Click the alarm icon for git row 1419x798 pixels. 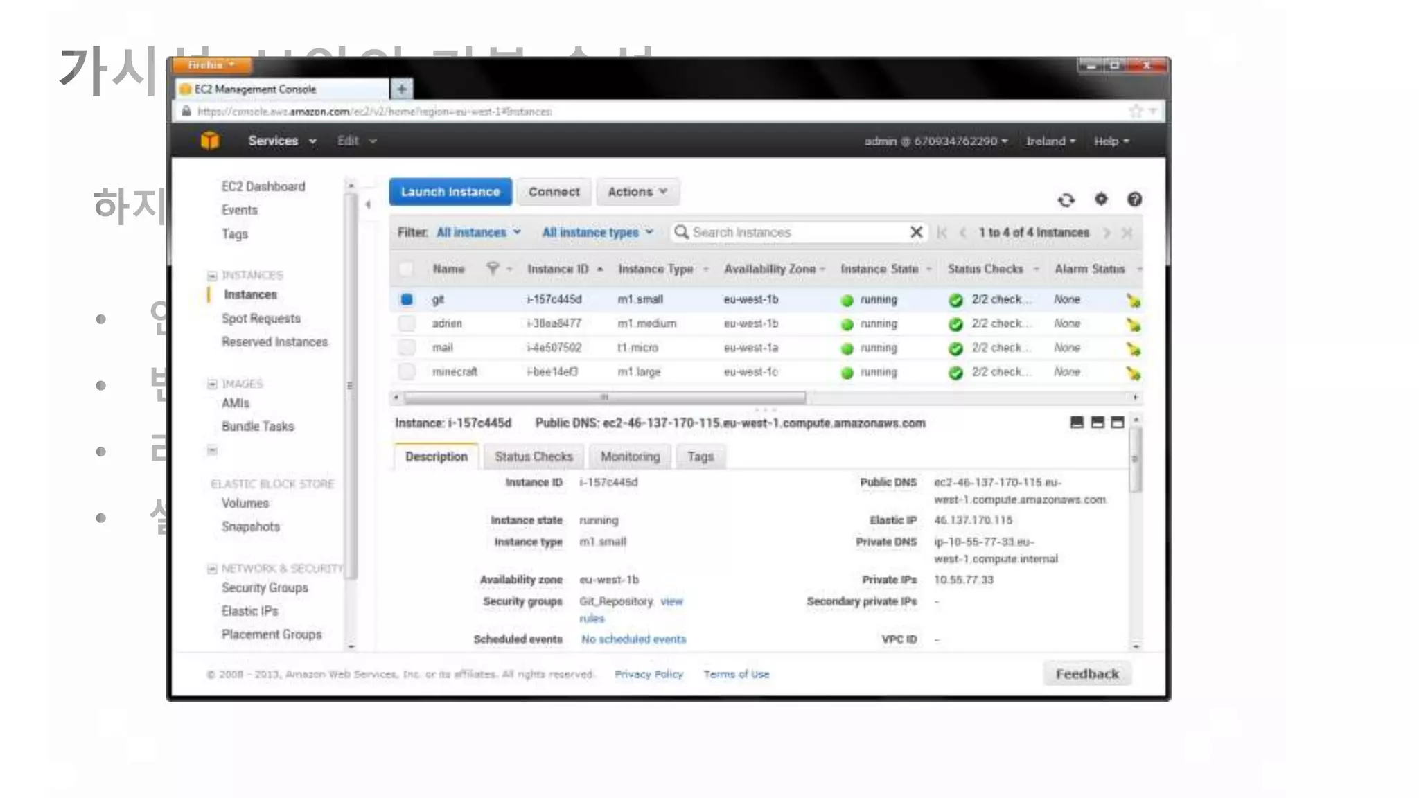(x=1133, y=301)
